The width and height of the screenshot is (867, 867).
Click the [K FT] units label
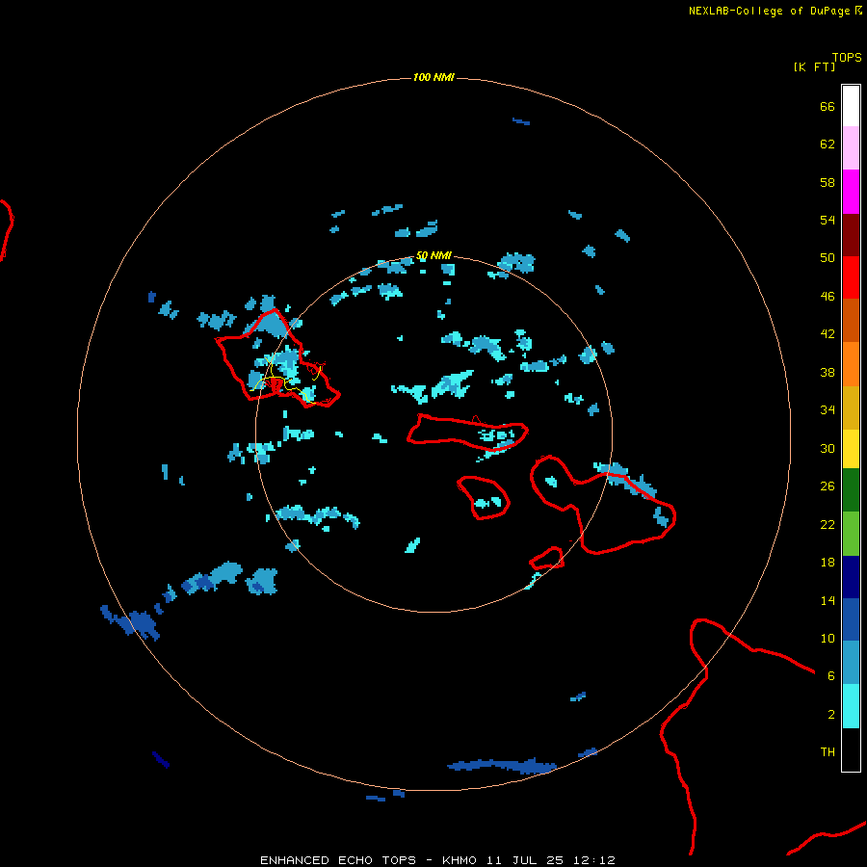(x=814, y=67)
